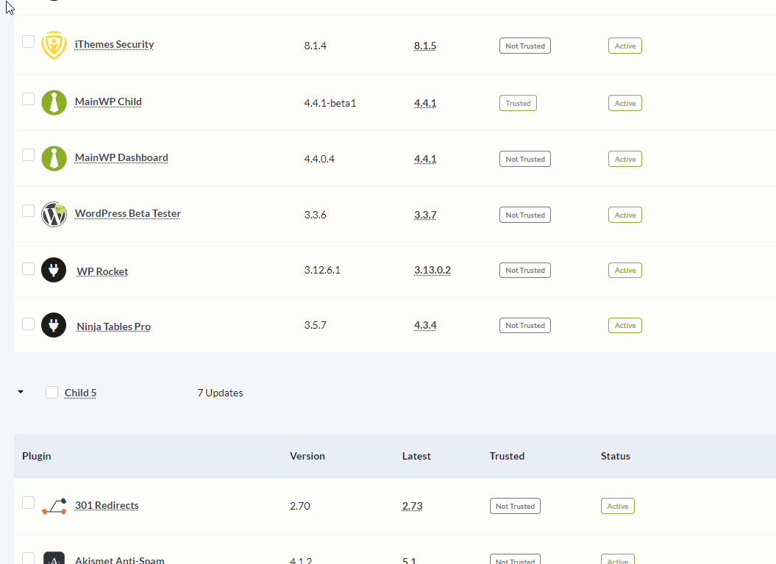This screenshot has height=564, width=776.
Task: Click Not Trusted label for WordPress Beta Tester
Action: [525, 215]
